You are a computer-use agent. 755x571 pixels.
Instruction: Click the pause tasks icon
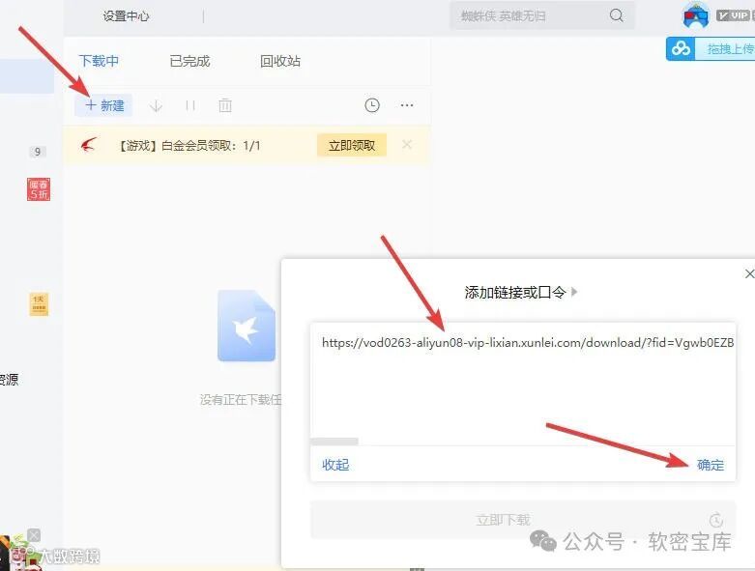tap(190, 105)
